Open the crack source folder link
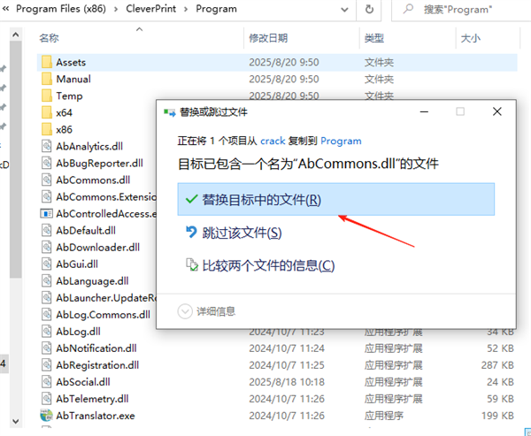 tap(273, 141)
